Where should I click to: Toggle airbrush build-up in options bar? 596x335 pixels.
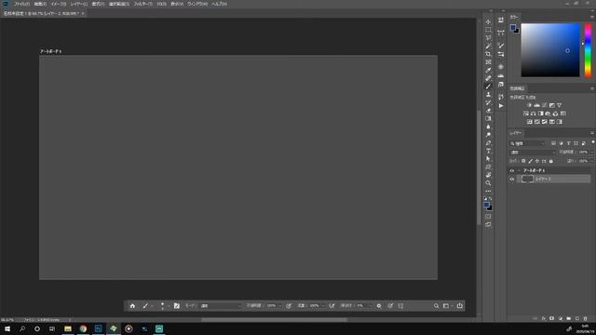(x=332, y=306)
